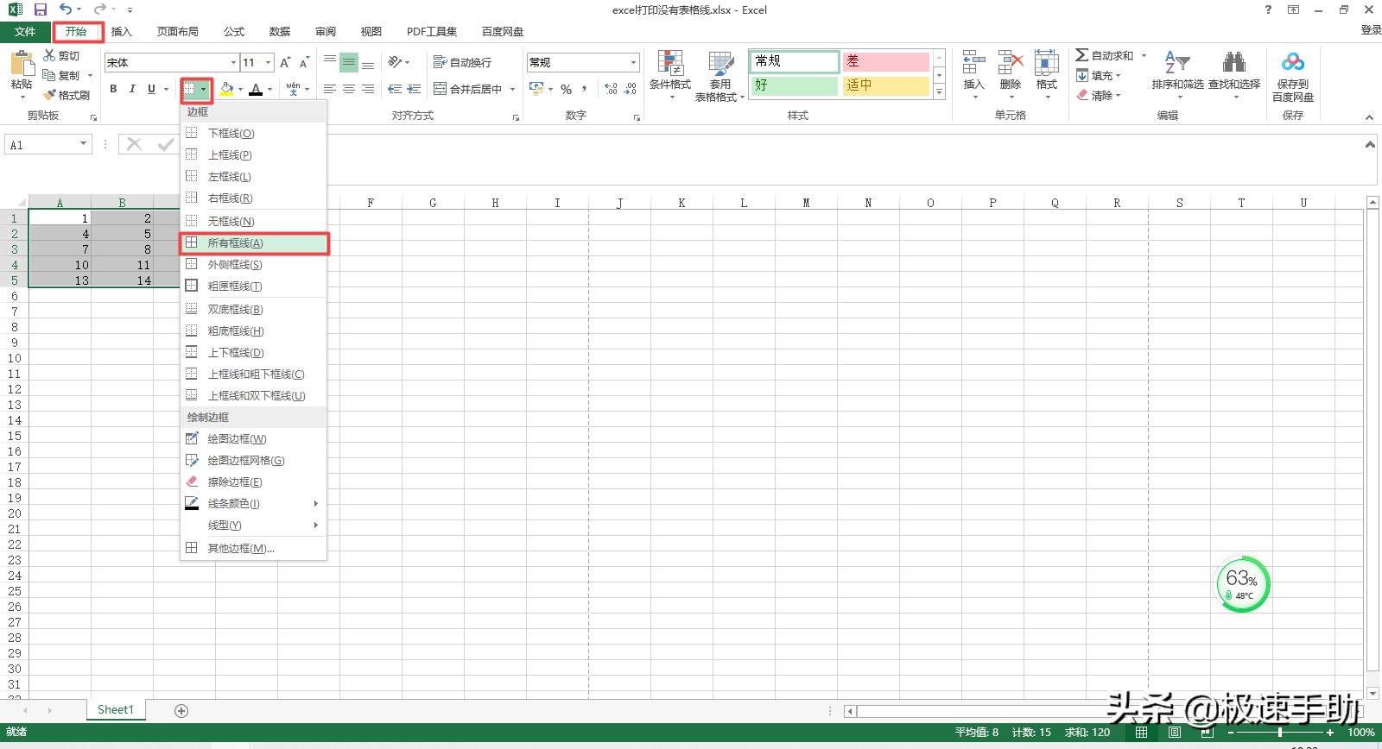Screen dimensions: 1382x749
Task: Open the Insert (插入) ribbon tab
Action: pyautogui.click(x=122, y=32)
